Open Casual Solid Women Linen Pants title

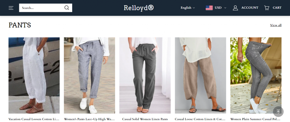tap(145, 119)
